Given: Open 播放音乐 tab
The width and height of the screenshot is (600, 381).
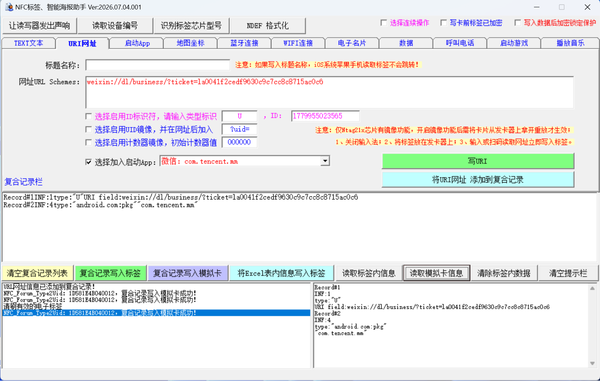Looking at the screenshot, I should pyautogui.click(x=570, y=43).
